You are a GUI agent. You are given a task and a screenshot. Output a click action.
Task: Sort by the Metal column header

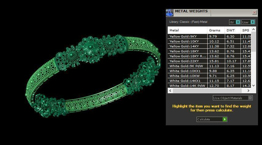(x=187, y=30)
